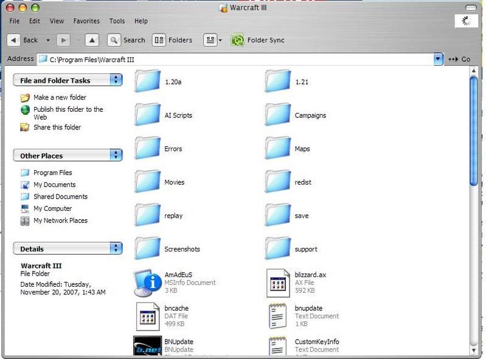Open the Tools menu
Viewport: 486px width, 359px height.
pos(117,21)
